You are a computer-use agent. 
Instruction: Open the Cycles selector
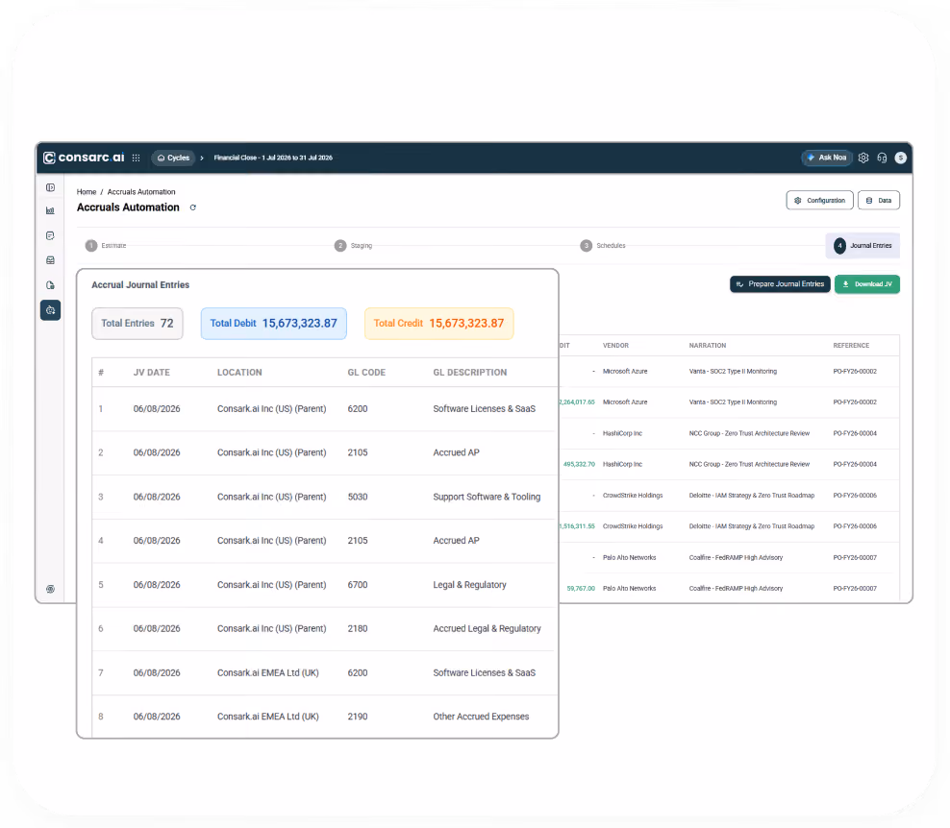coord(173,158)
